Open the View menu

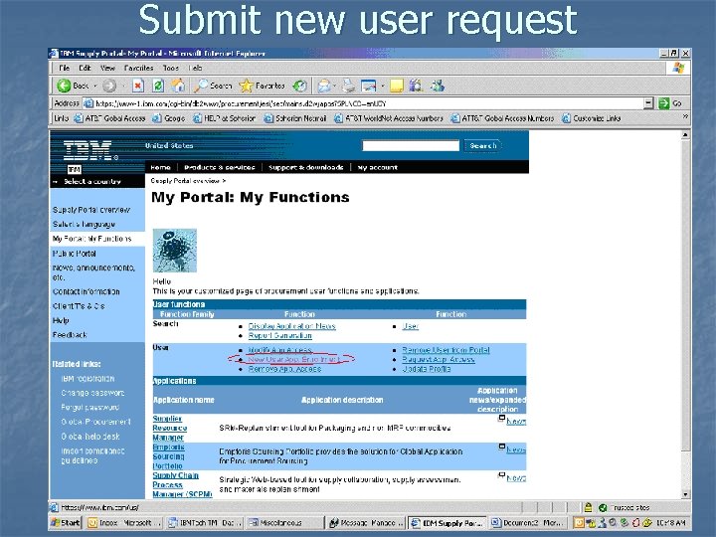point(107,68)
